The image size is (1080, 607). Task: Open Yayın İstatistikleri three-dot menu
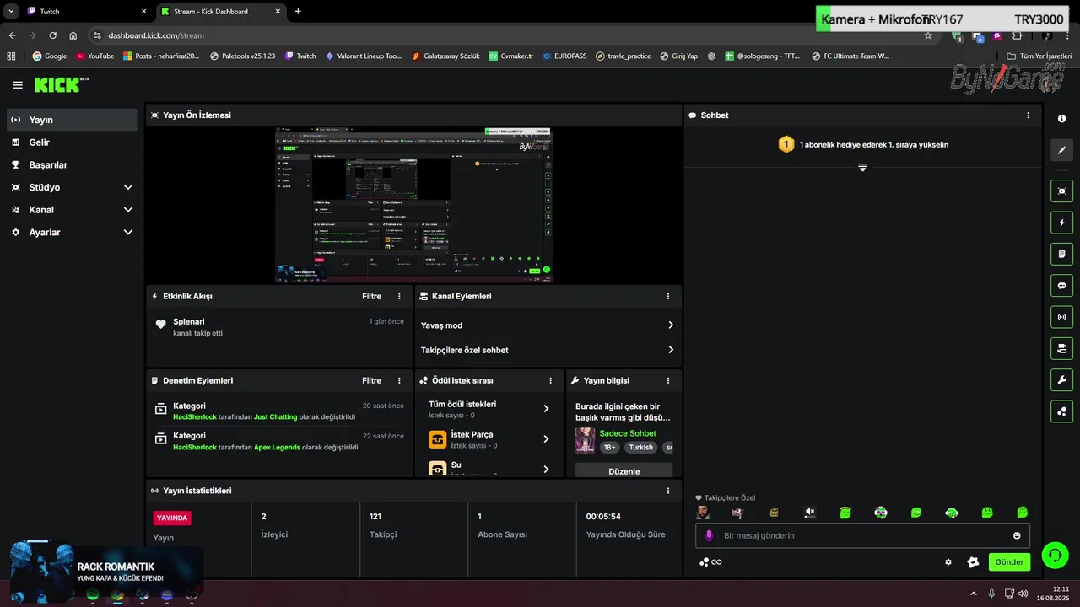pyautogui.click(x=668, y=491)
